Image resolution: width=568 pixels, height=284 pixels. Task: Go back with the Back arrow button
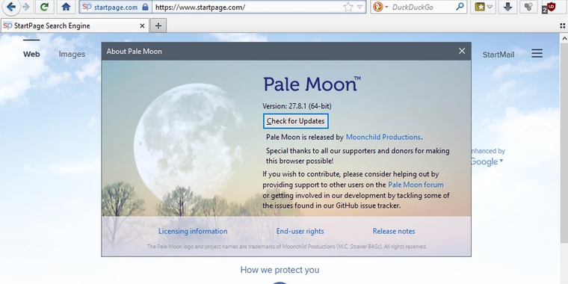point(11,7)
